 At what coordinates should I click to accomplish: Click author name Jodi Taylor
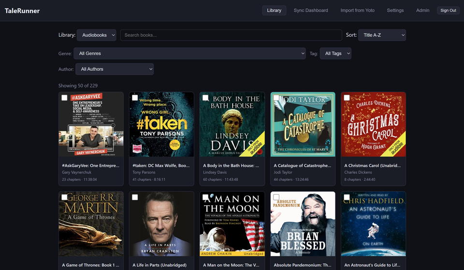pyautogui.click(x=283, y=172)
